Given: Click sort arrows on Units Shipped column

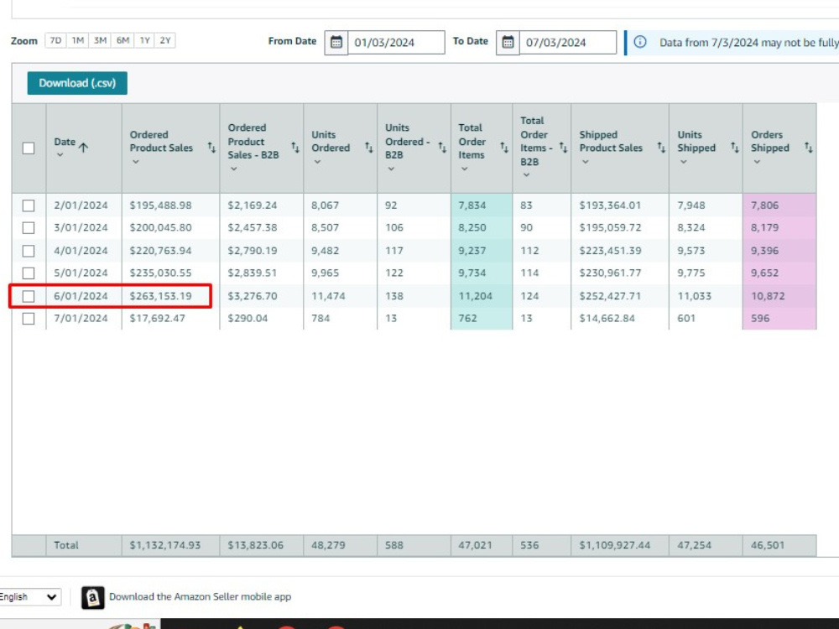Looking at the screenshot, I should (735, 148).
